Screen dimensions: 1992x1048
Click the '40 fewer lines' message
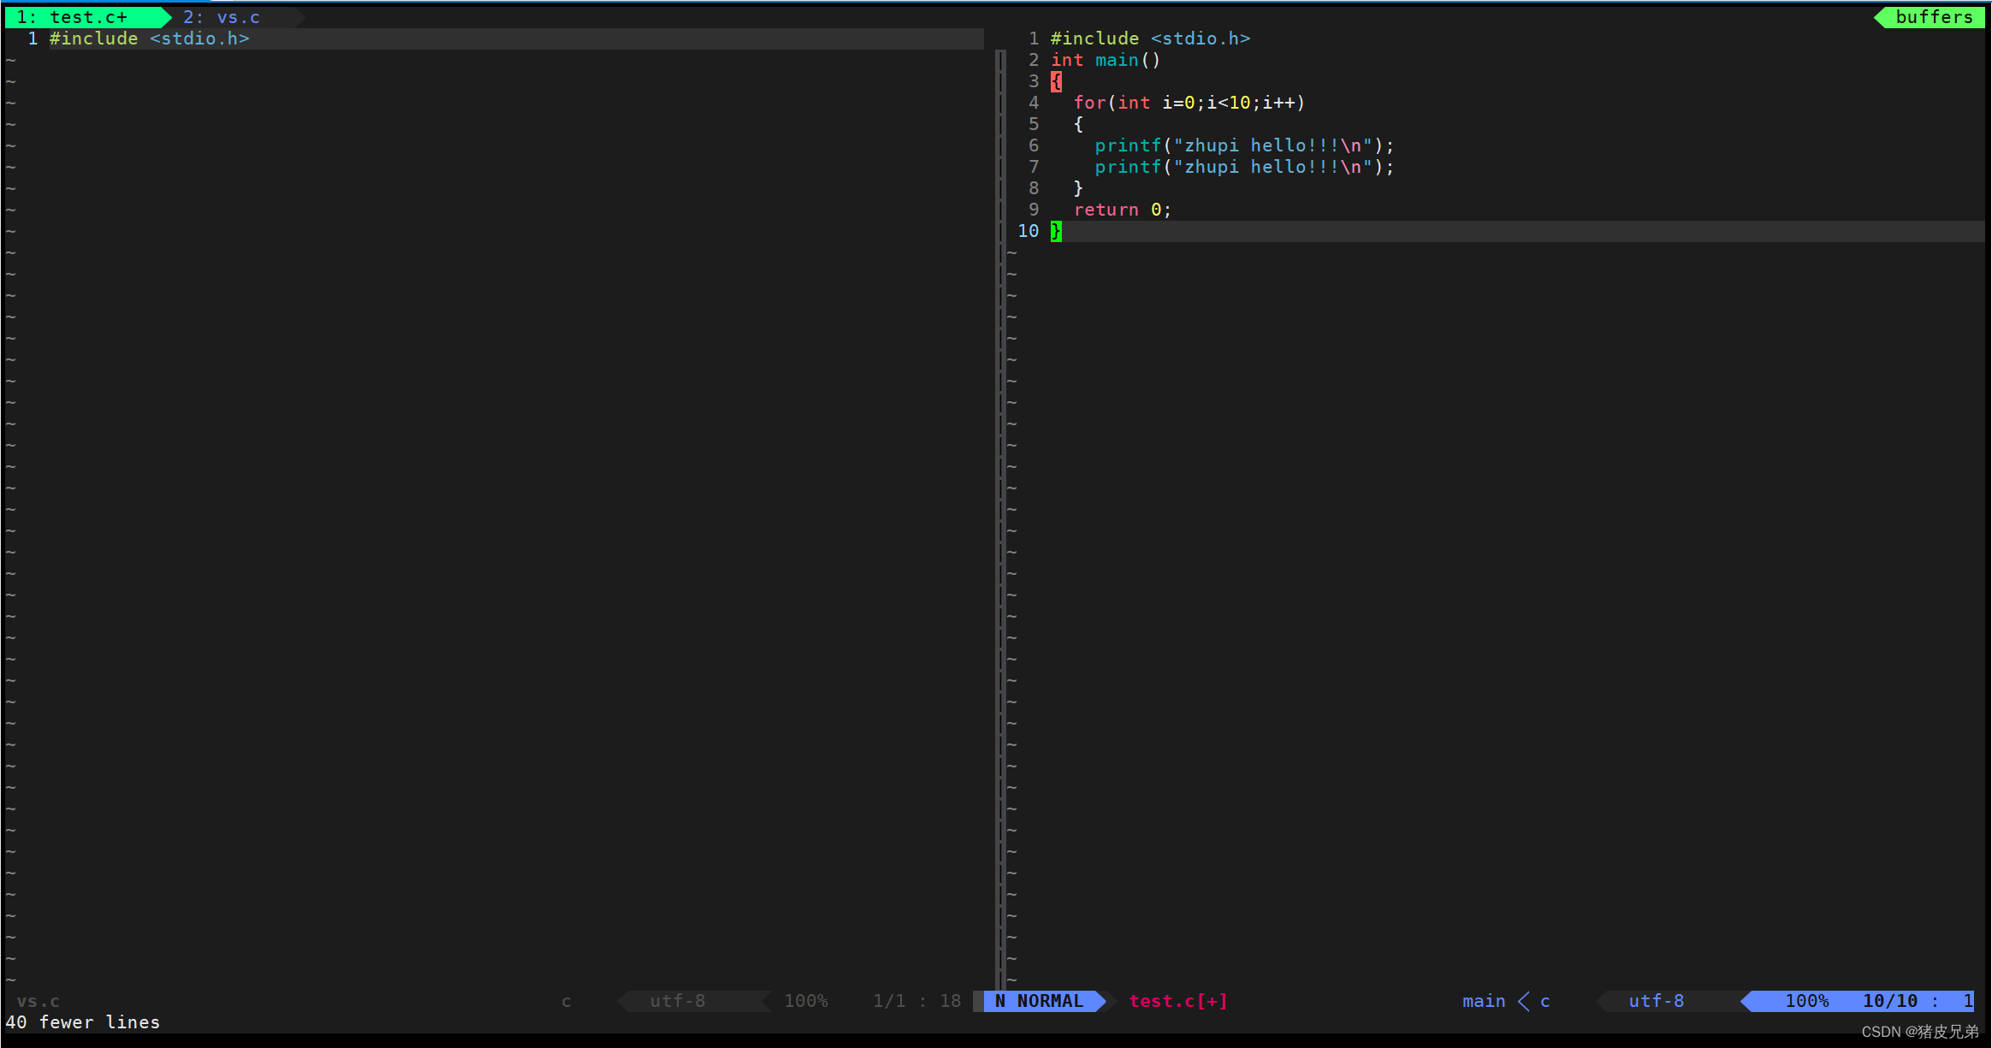click(83, 1022)
